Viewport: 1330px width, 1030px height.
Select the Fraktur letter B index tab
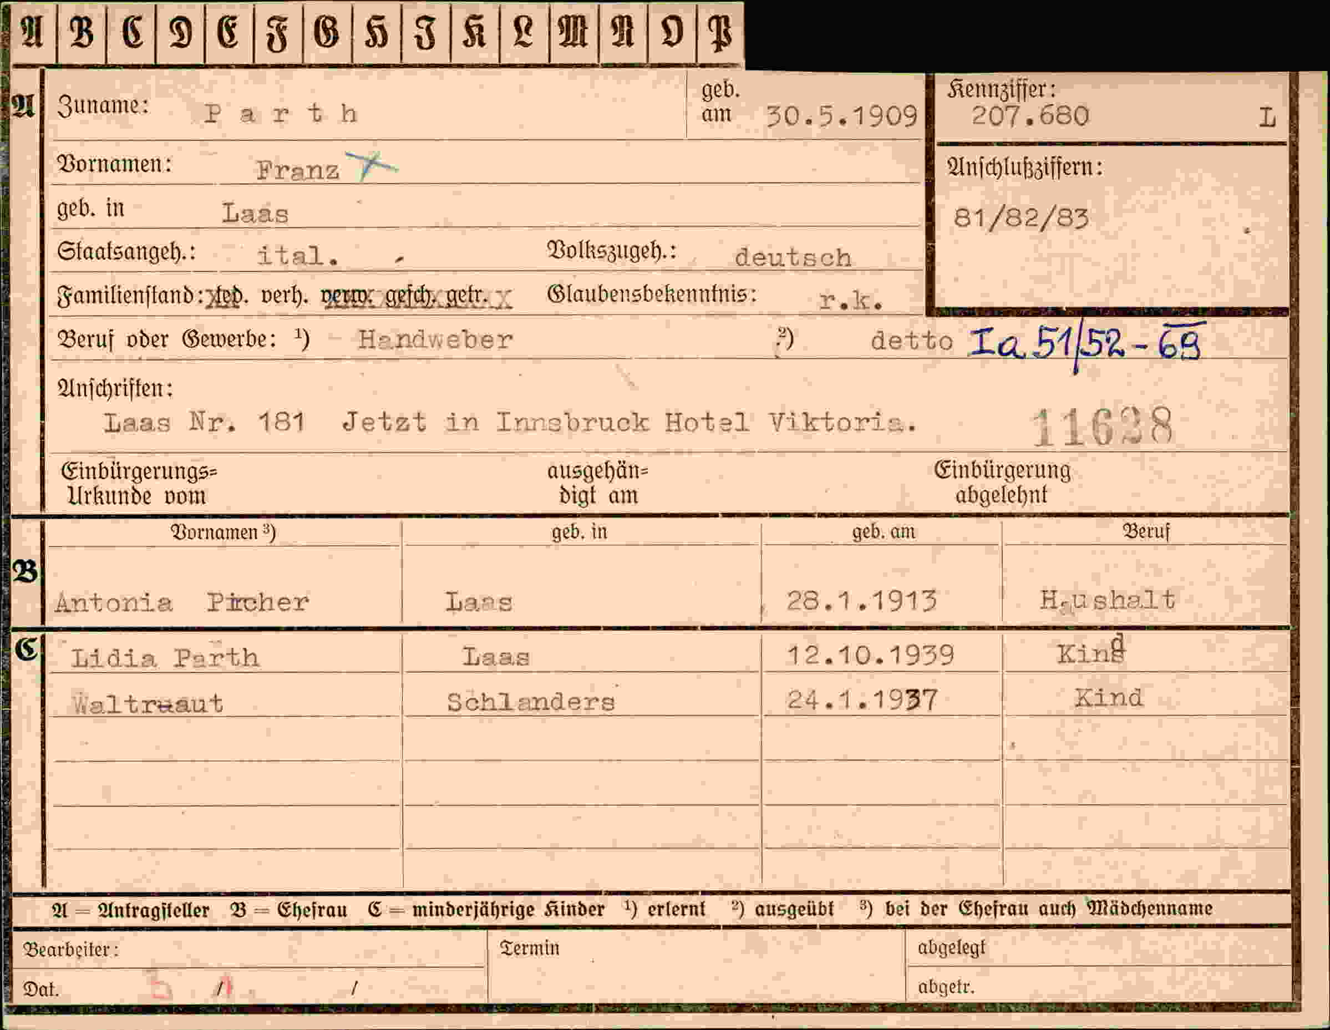[82, 33]
